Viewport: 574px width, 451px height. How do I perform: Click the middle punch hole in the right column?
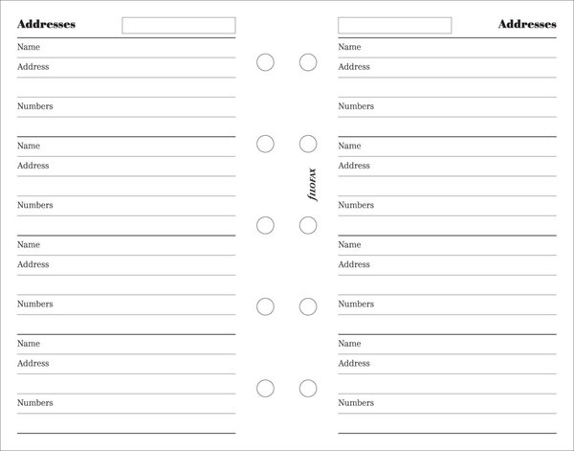(308, 225)
